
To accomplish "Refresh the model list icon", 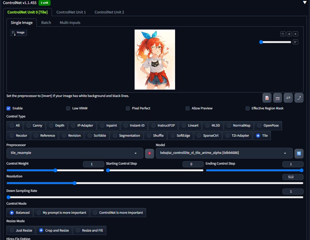I will pos(299,153).
